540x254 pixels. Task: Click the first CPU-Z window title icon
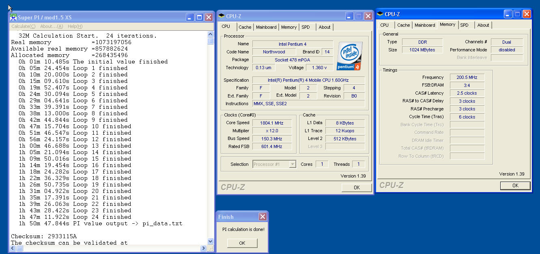click(222, 16)
